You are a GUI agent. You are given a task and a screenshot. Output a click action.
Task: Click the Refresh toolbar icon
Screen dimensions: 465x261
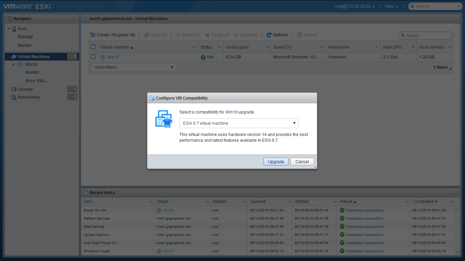click(x=269, y=35)
